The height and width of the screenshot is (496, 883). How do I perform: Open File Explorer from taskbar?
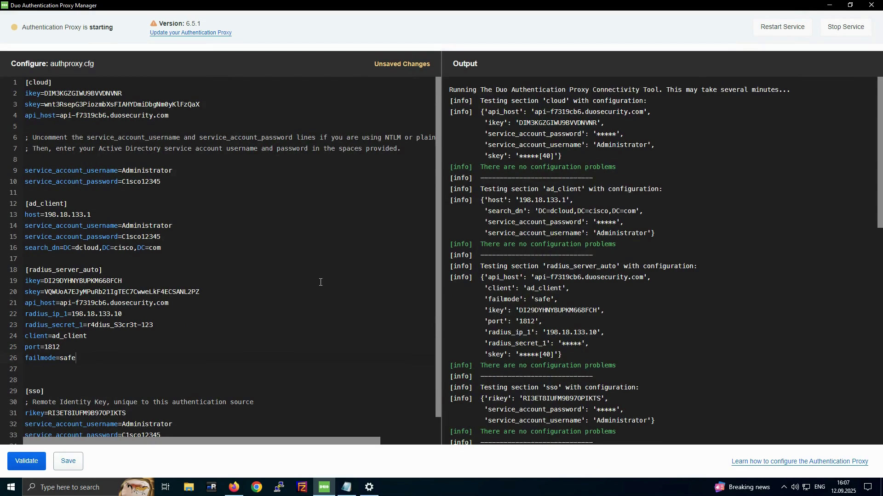189,487
